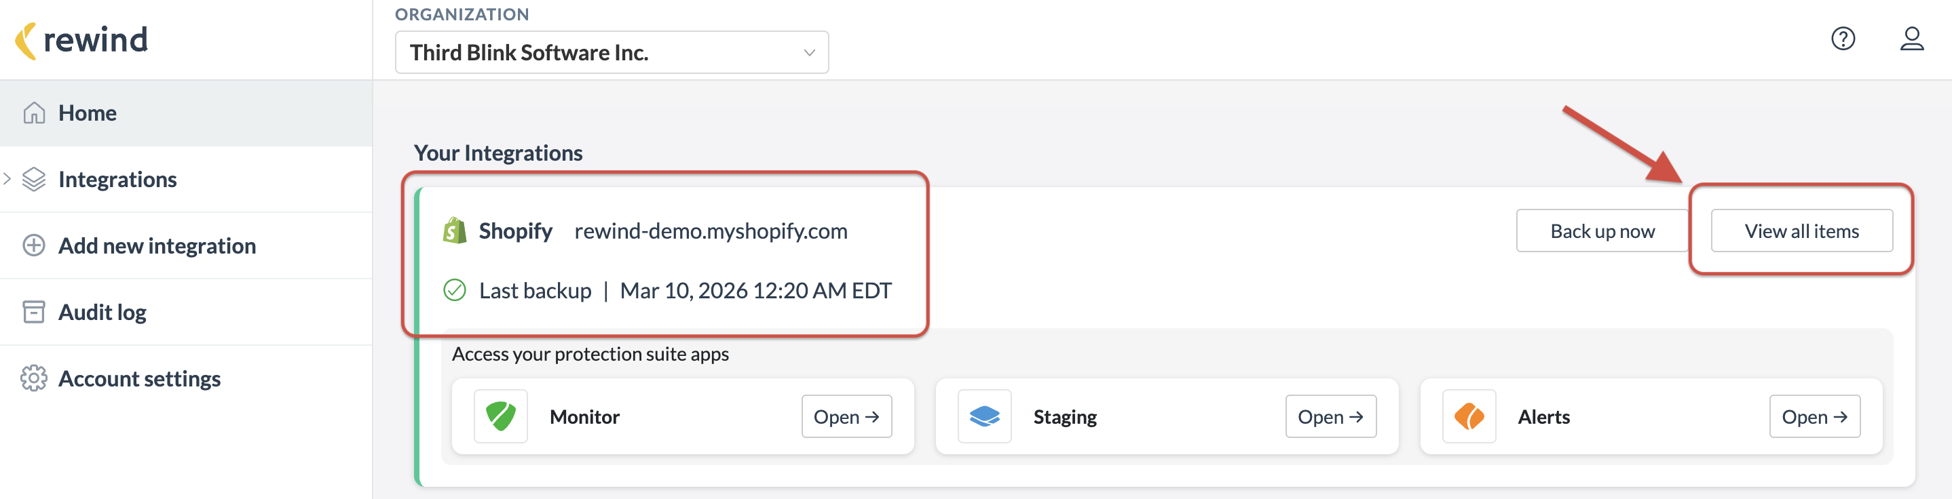Click the green Monitor shield icon
The width and height of the screenshot is (1952, 499).
click(x=500, y=416)
